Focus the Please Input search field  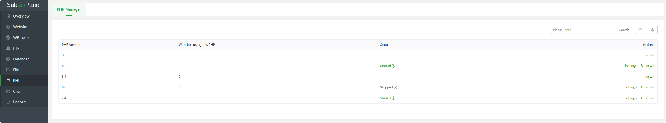[583, 30]
